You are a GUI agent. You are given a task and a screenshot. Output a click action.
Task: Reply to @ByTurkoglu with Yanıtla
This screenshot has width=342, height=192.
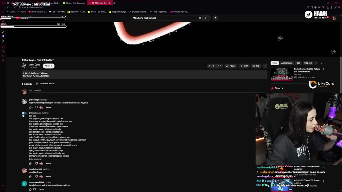[48, 107]
